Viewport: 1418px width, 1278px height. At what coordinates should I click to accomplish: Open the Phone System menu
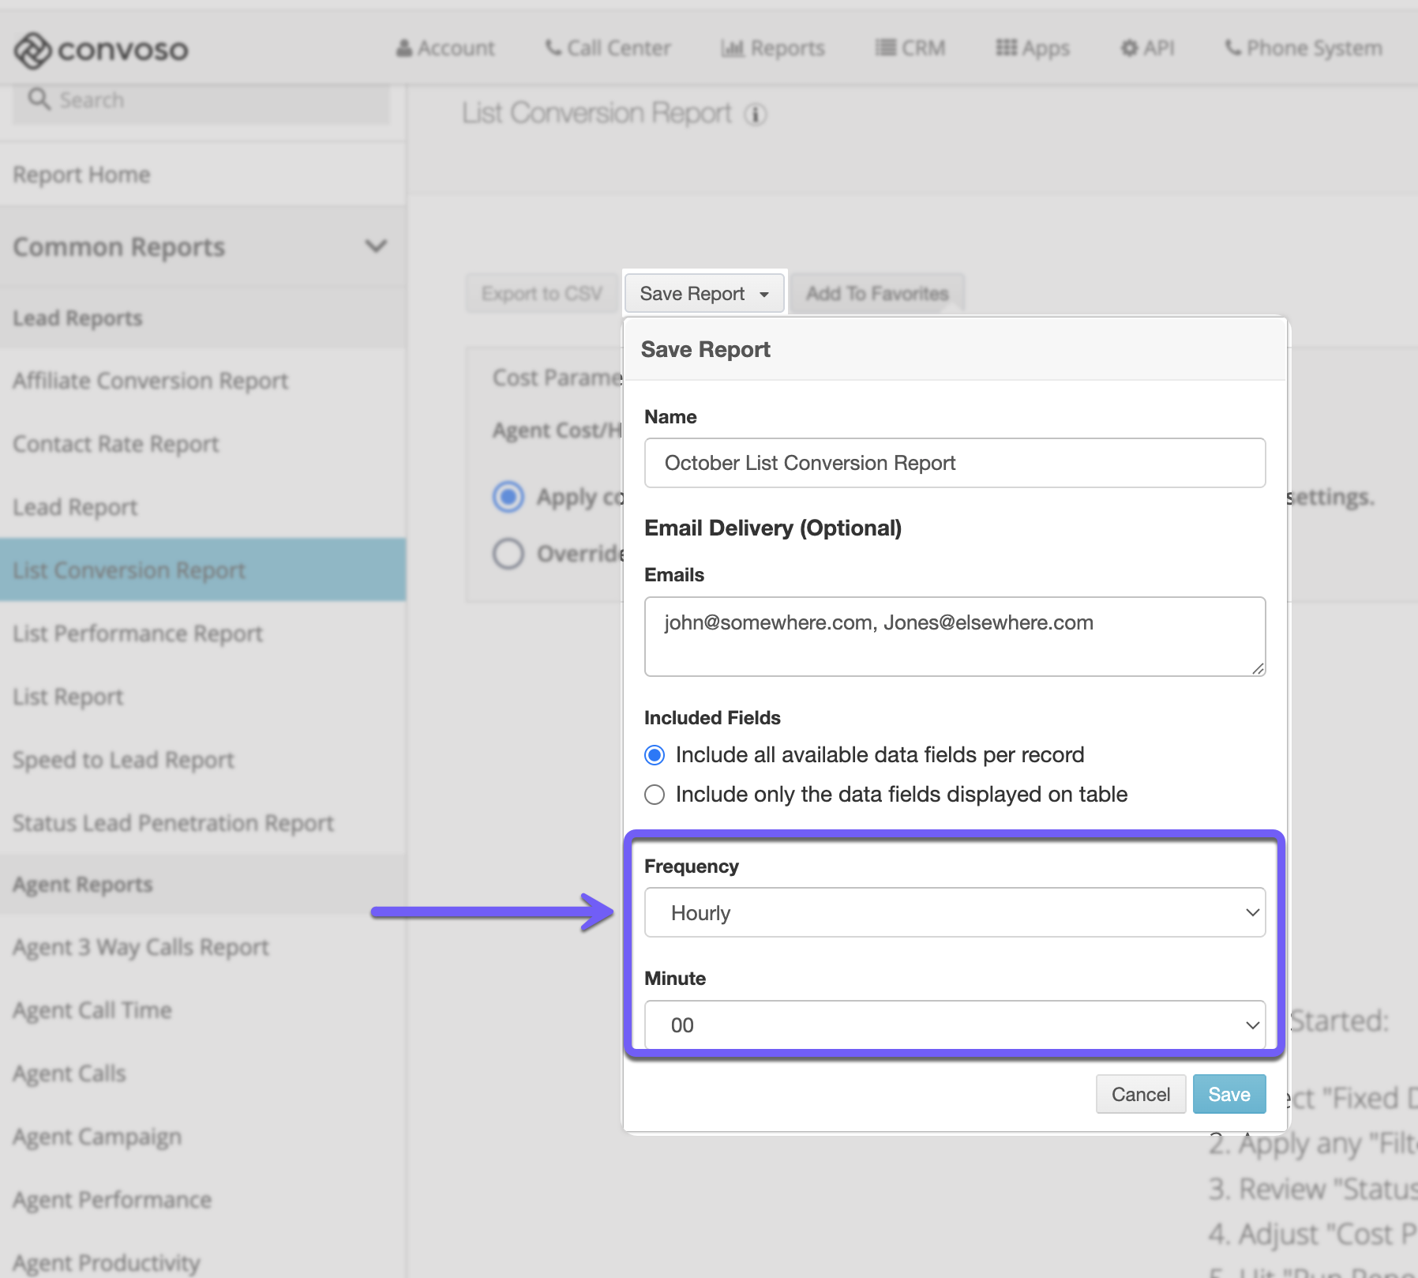1303,48
